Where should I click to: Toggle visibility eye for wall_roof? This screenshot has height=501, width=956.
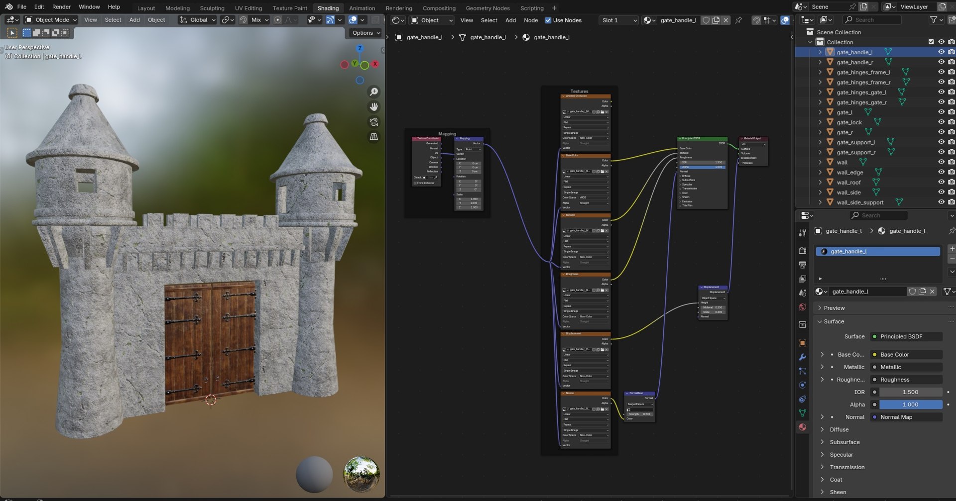coord(941,182)
